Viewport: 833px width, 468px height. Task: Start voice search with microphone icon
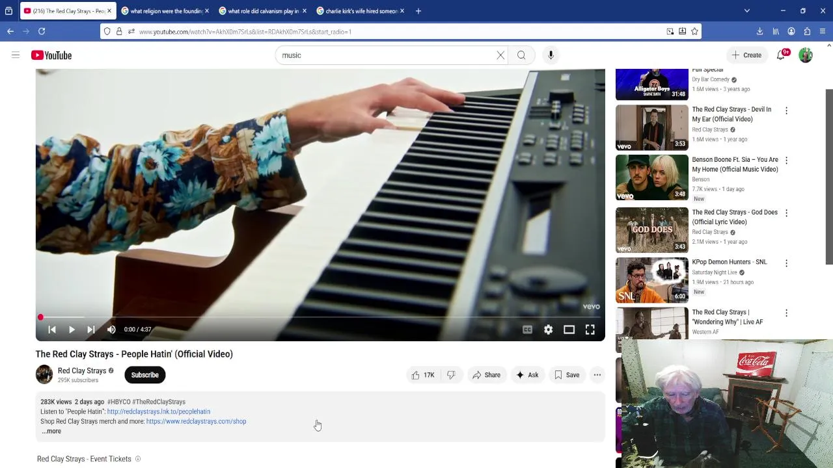(551, 55)
